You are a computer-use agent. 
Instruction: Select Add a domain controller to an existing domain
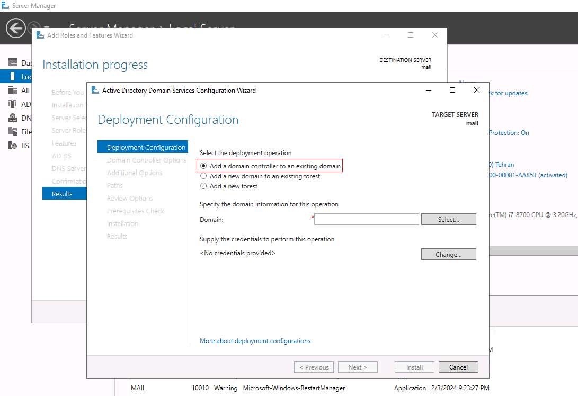tap(203, 166)
